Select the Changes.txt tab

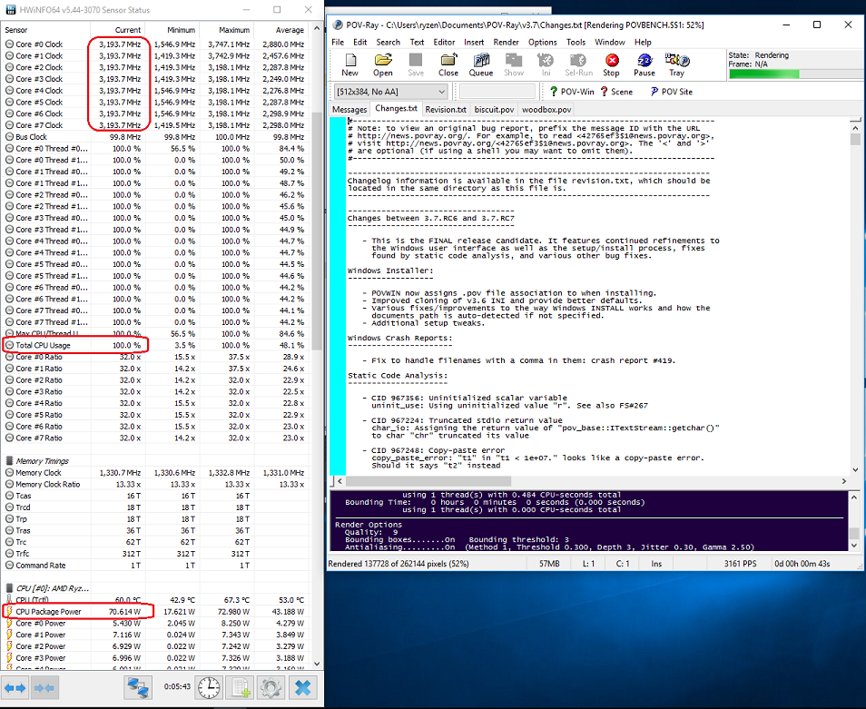(x=396, y=108)
